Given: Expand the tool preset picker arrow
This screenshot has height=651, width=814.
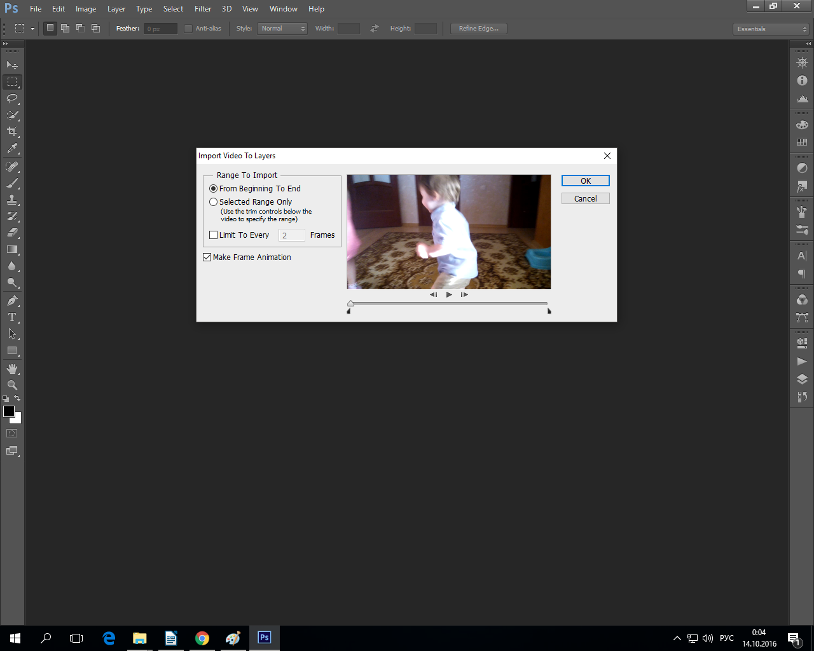Looking at the screenshot, I should [32, 29].
